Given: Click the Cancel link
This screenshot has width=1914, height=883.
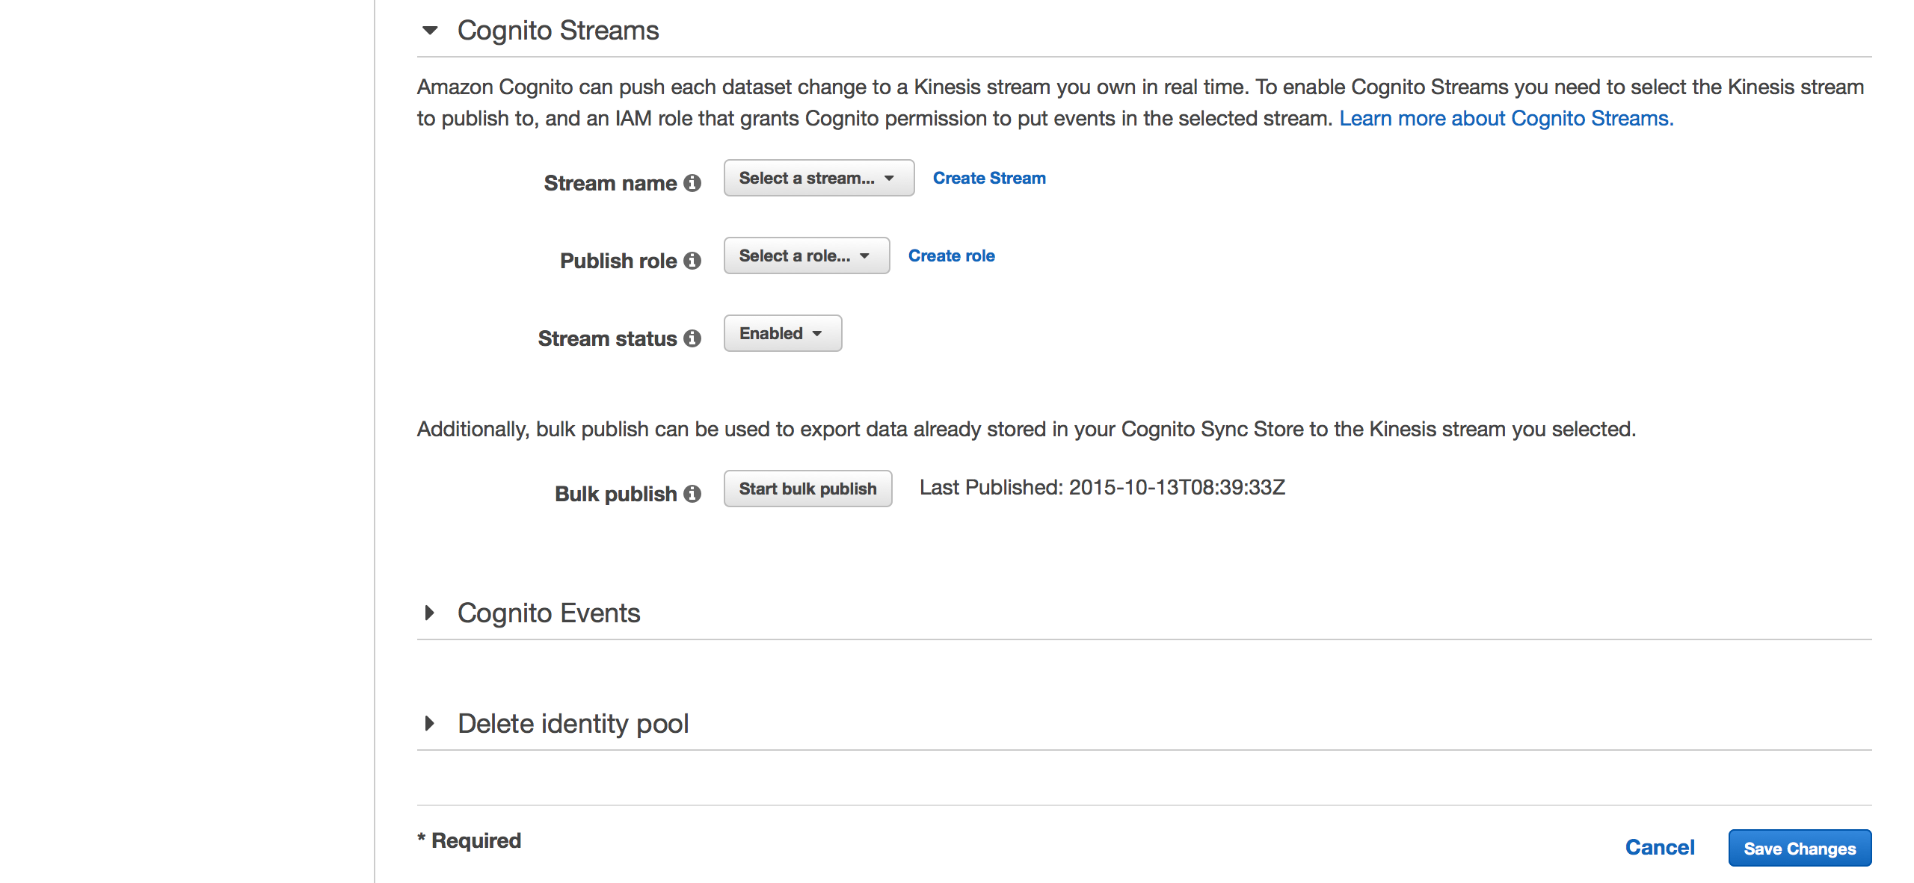Looking at the screenshot, I should click(x=1660, y=847).
